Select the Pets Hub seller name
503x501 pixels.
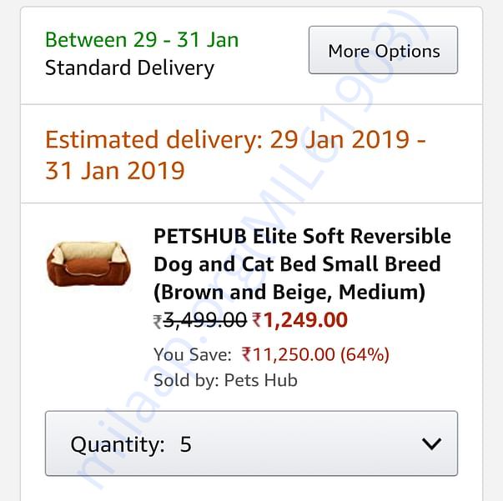pyautogui.click(x=261, y=380)
